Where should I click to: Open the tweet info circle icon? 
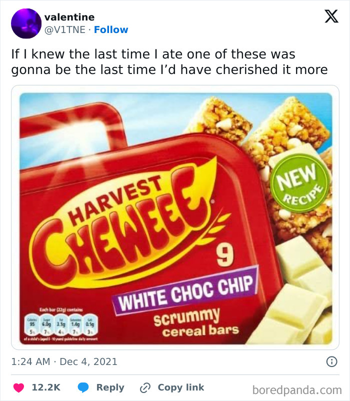point(330,361)
